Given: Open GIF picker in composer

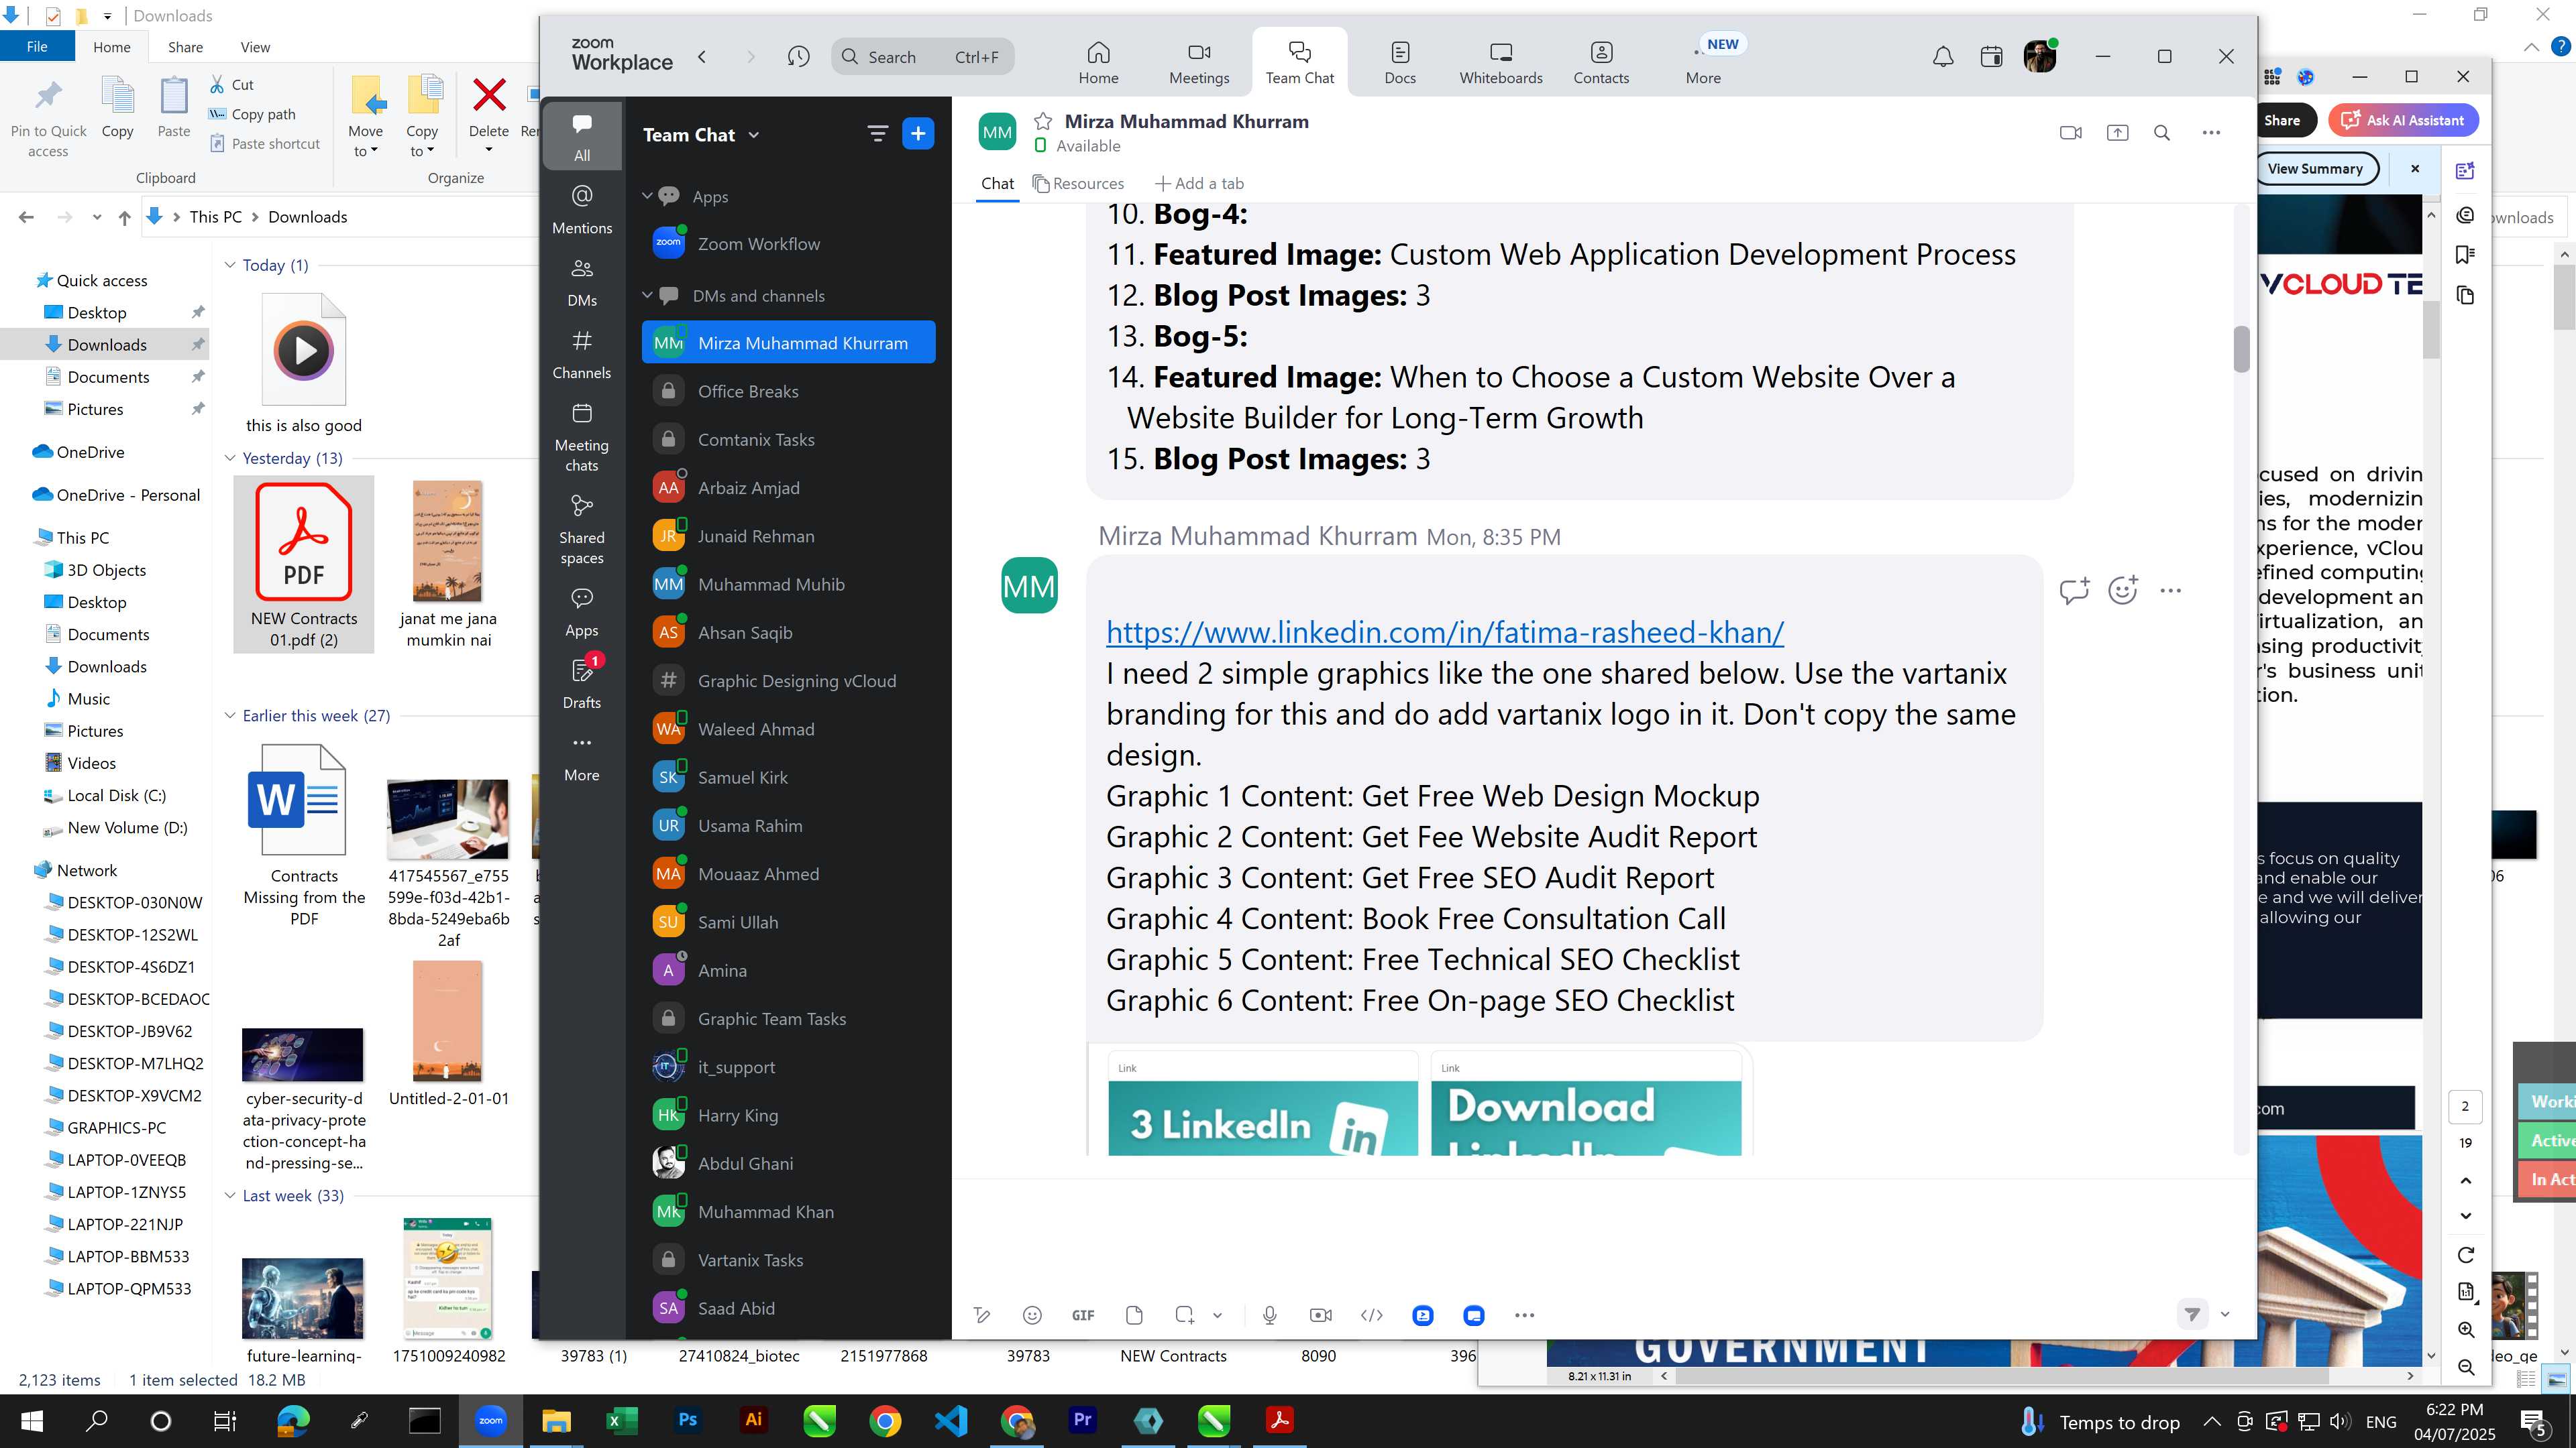Looking at the screenshot, I should (1082, 1315).
